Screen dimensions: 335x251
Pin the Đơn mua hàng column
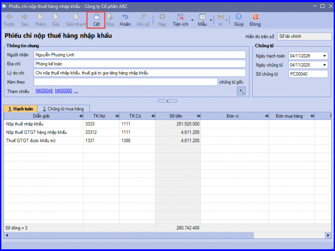pyautogui.click(x=312, y=116)
